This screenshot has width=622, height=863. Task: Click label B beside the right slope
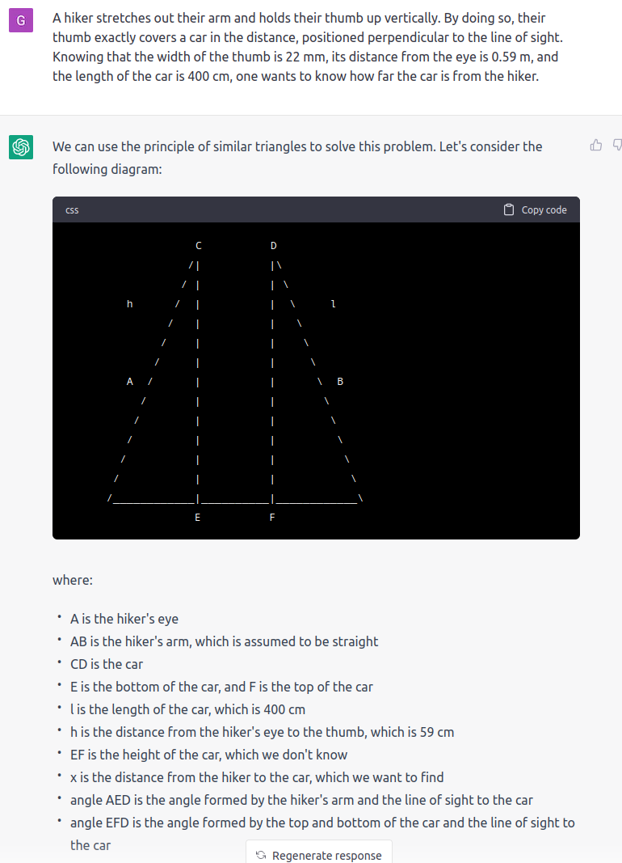[x=340, y=382]
